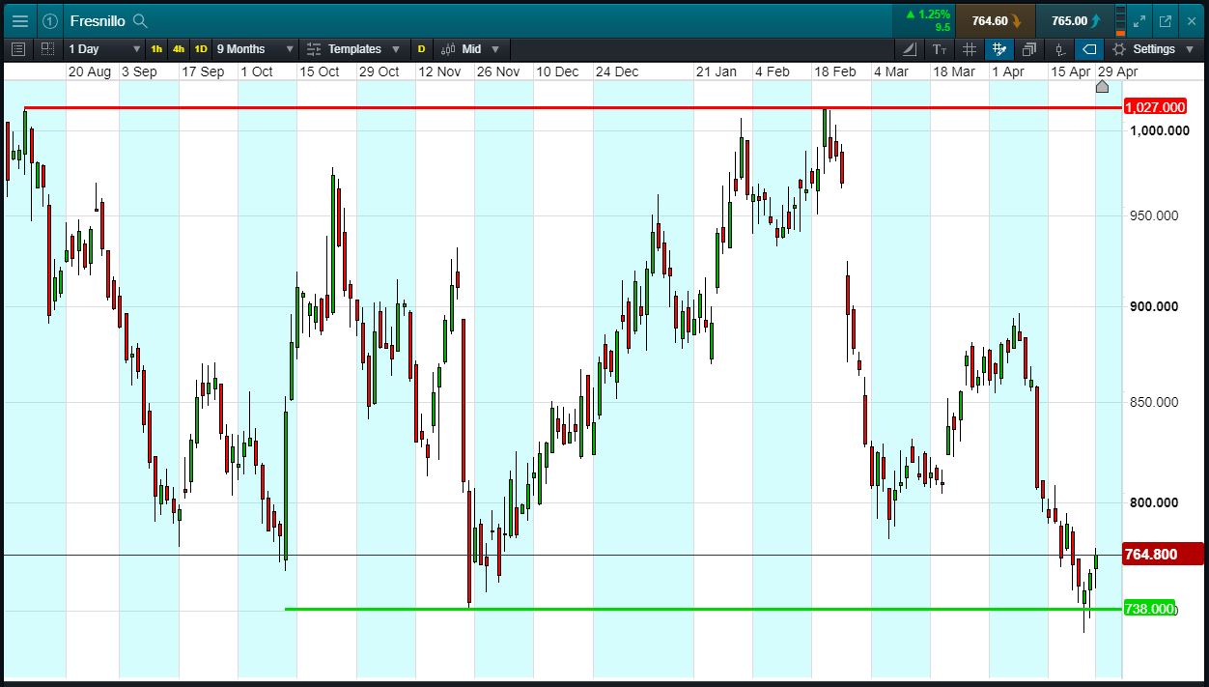This screenshot has height=687, width=1209.
Task: Click the 15 Oct date label
Action: [320, 72]
